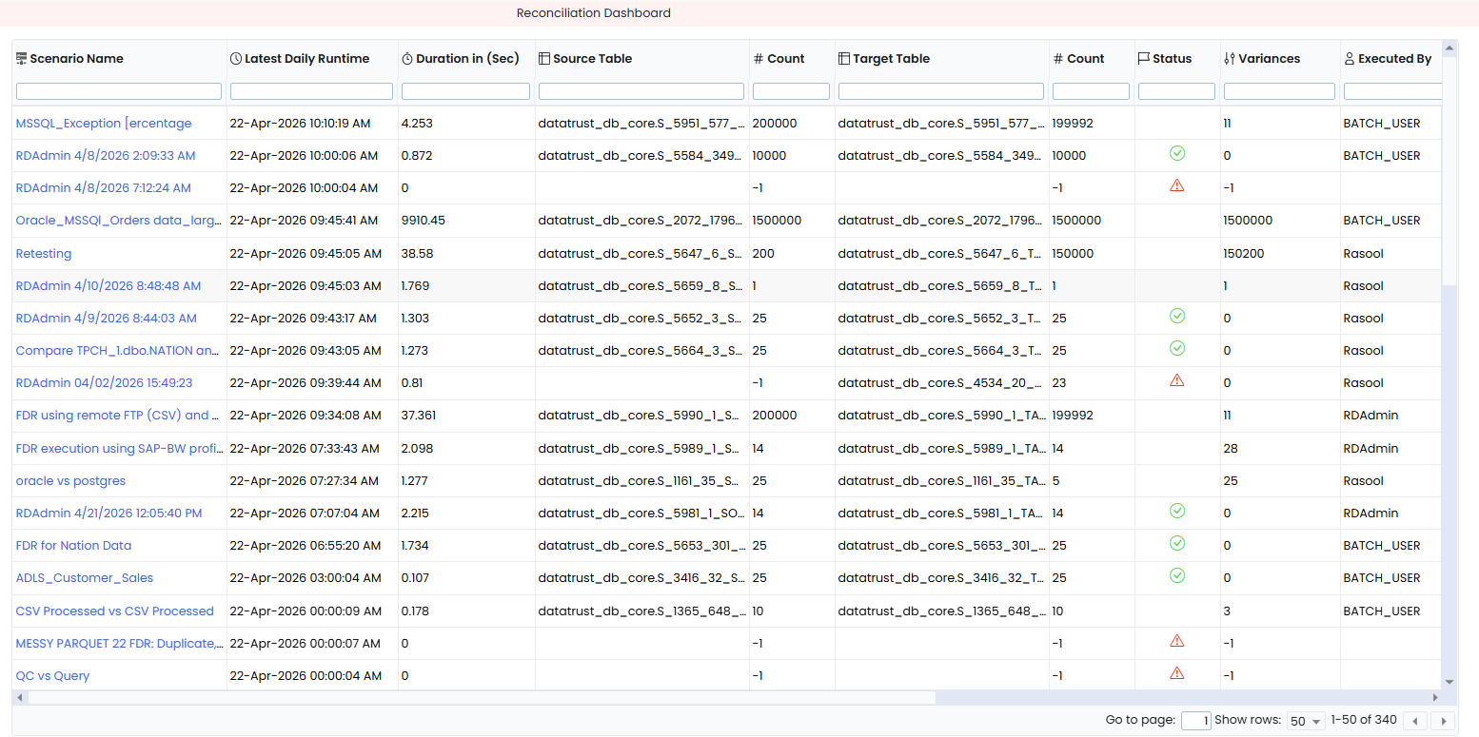The image size is (1479, 737).
Task: Click warning icon for MESSY PARQUET 22 FDR row
Action: coord(1176,641)
